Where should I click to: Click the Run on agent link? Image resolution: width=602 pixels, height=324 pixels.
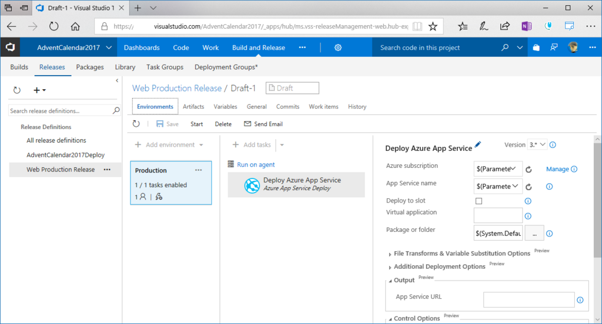pyautogui.click(x=256, y=164)
